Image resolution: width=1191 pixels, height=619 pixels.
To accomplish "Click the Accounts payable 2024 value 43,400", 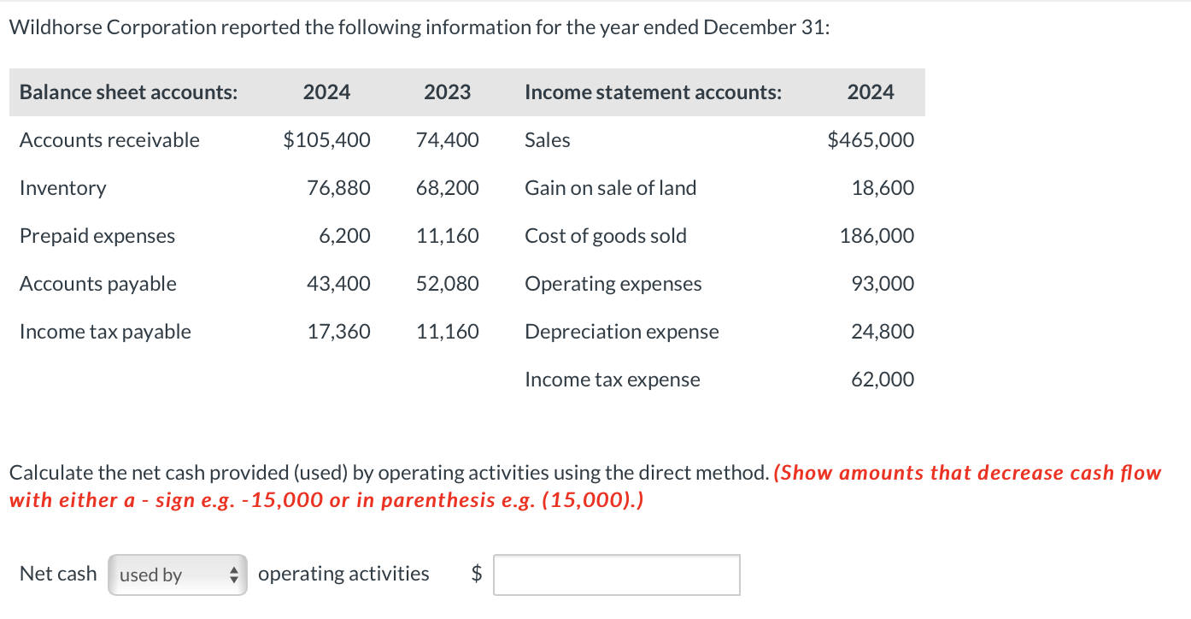I will (339, 284).
